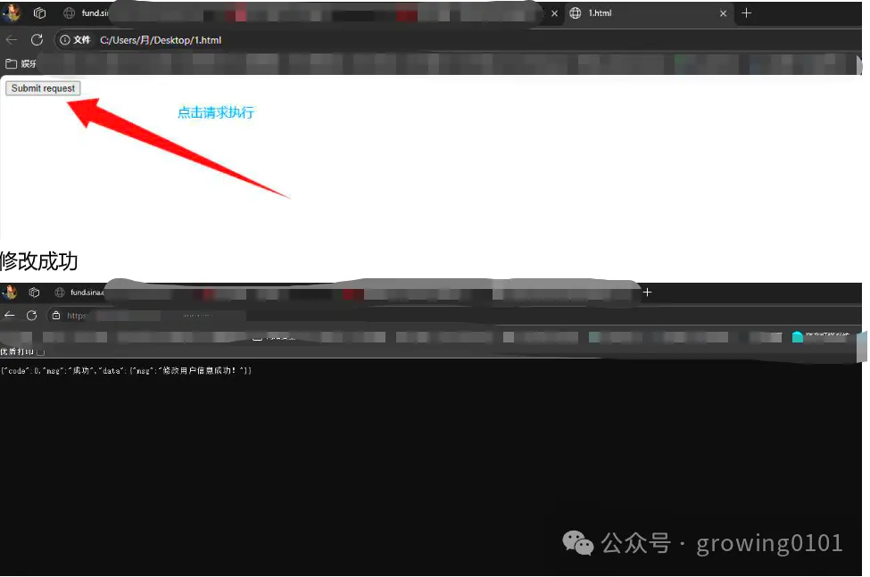Go back in the top browser window

tap(12, 40)
